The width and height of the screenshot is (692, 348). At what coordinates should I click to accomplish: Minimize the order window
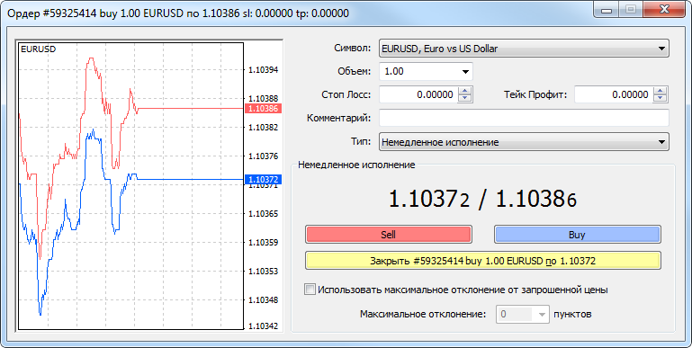607,10
